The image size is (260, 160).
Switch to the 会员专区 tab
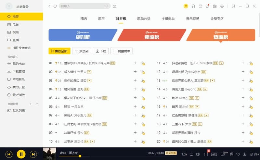(217, 19)
